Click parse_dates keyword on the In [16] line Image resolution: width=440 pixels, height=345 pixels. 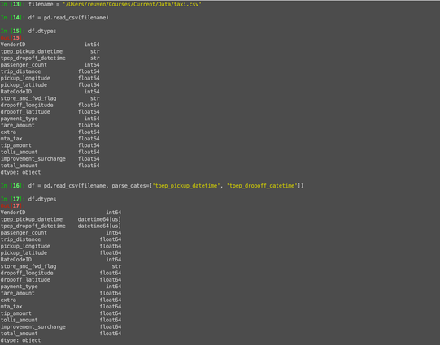[x=129, y=186]
